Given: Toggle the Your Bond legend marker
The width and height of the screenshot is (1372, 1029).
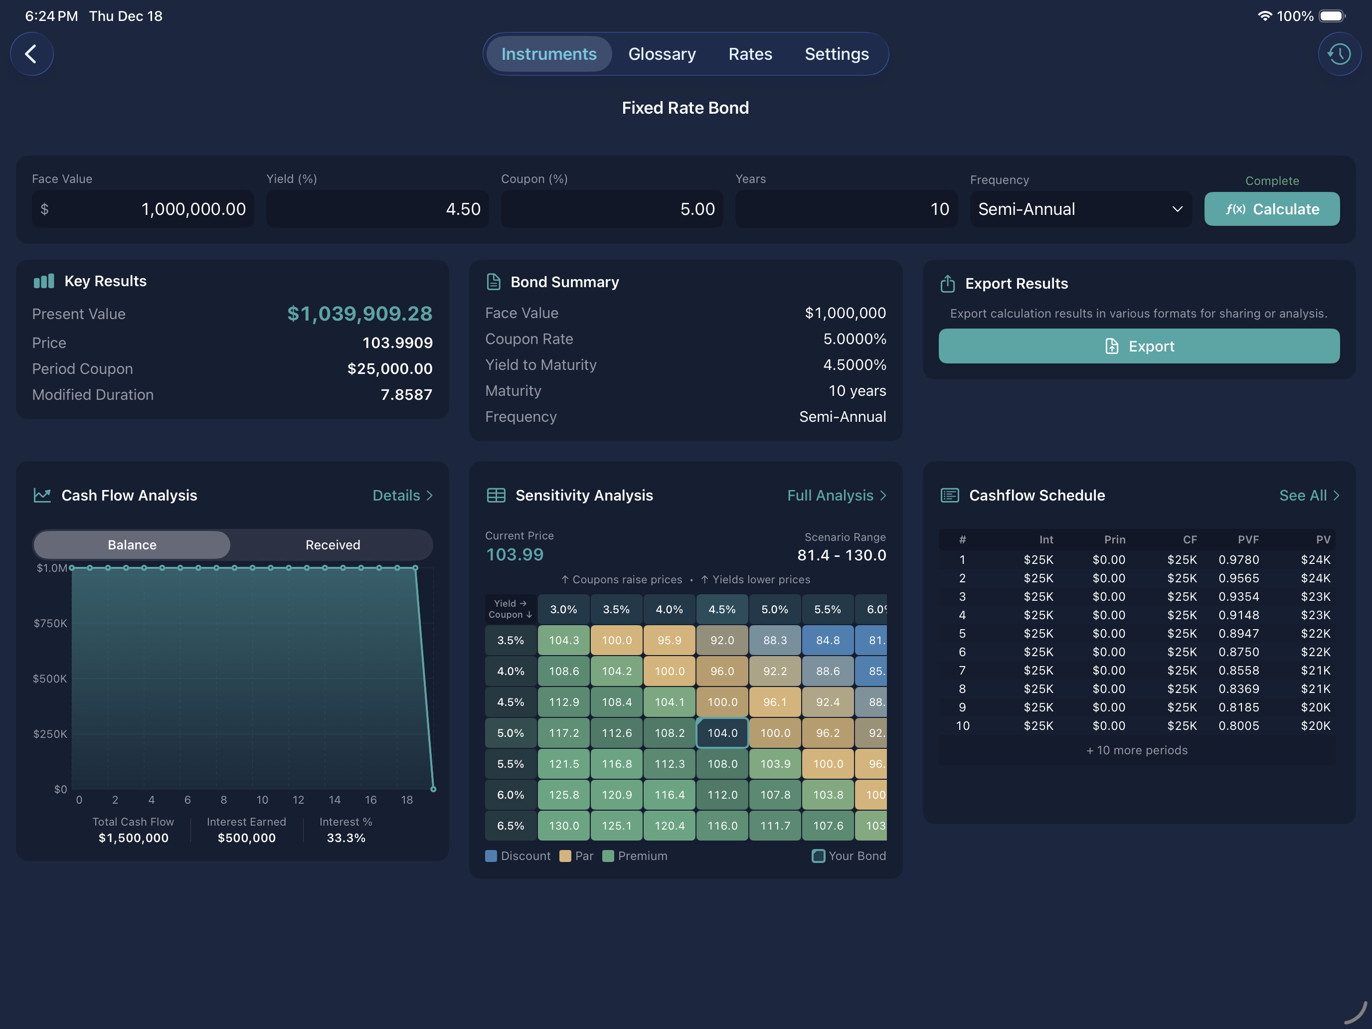Looking at the screenshot, I should 818,856.
